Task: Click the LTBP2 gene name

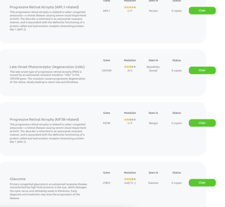Action: click(x=106, y=183)
